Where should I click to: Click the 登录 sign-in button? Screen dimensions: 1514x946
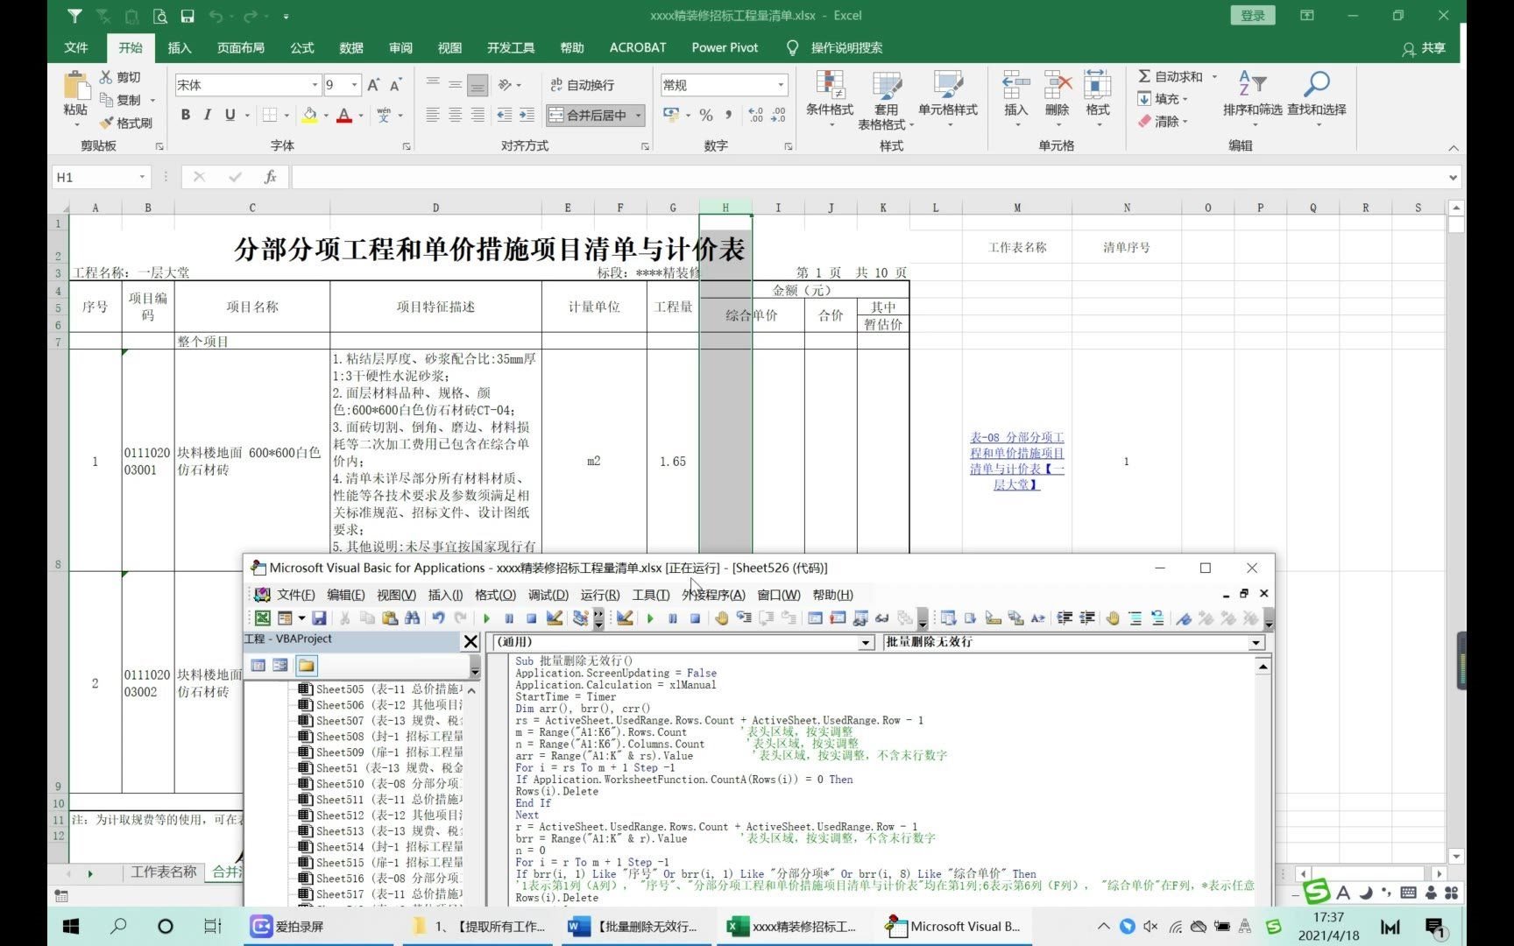pos(1252,15)
